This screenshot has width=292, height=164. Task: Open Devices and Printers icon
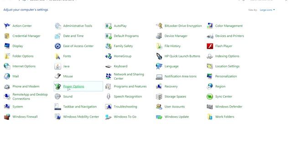[210, 36]
